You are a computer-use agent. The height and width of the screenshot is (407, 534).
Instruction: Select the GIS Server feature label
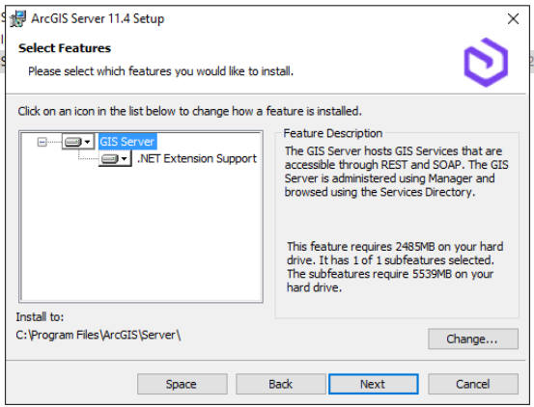coord(127,142)
